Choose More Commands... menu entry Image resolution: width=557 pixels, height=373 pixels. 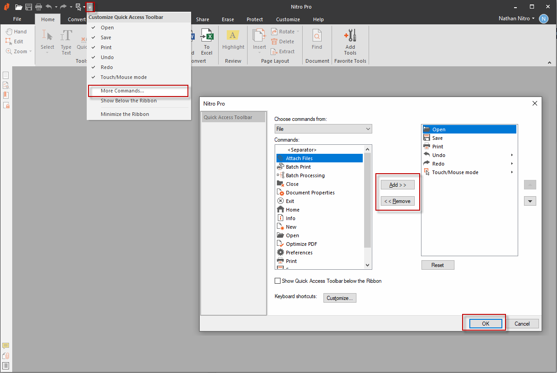122,91
